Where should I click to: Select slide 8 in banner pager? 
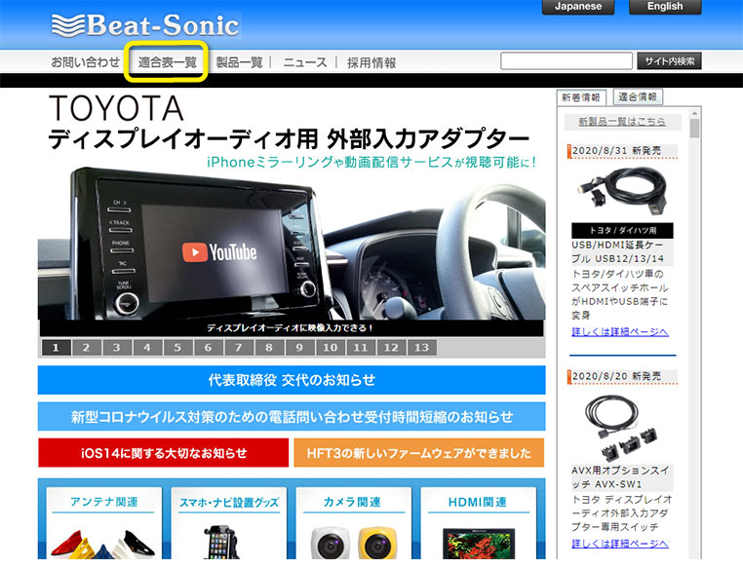point(269,348)
